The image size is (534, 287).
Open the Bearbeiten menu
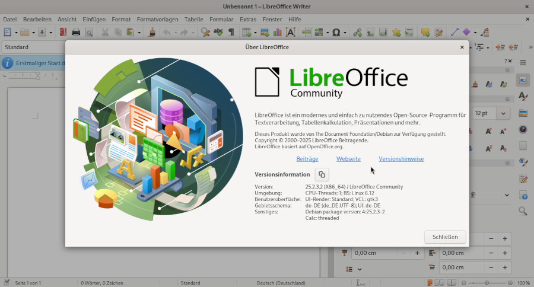(x=37, y=20)
